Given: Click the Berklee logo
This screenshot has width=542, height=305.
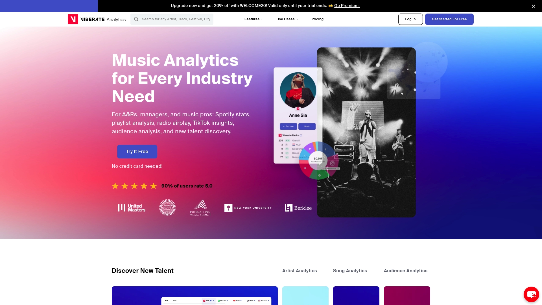Looking at the screenshot, I should pyautogui.click(x=298, y=208).
